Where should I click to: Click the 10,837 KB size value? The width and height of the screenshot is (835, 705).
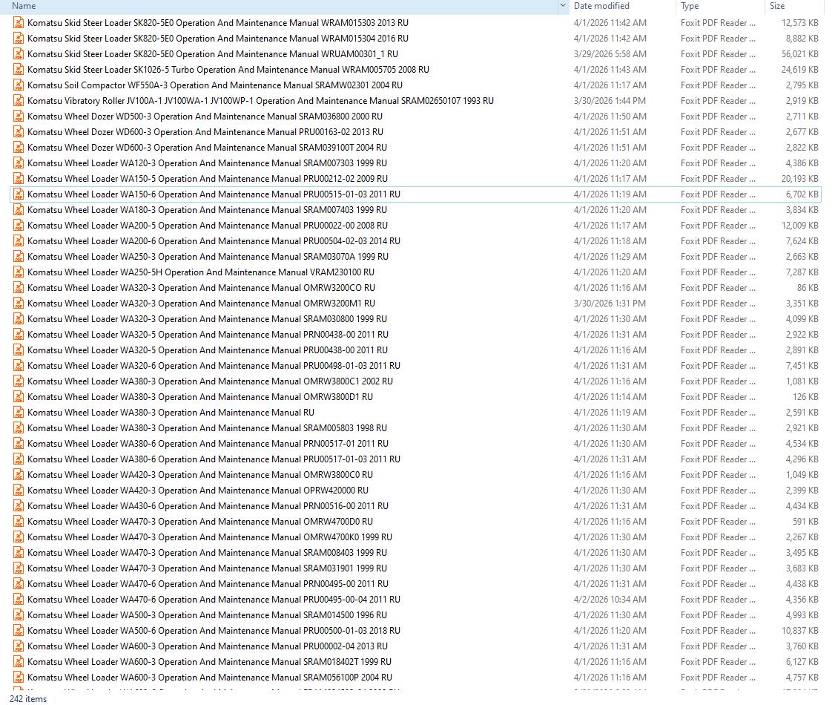(800, 631)
